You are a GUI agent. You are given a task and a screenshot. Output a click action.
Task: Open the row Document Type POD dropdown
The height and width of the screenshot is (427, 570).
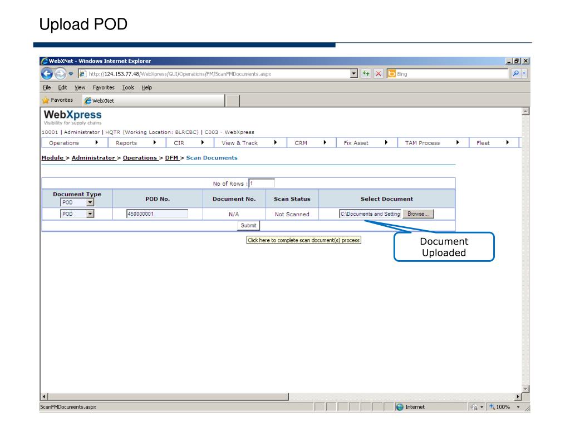point(77,214)
